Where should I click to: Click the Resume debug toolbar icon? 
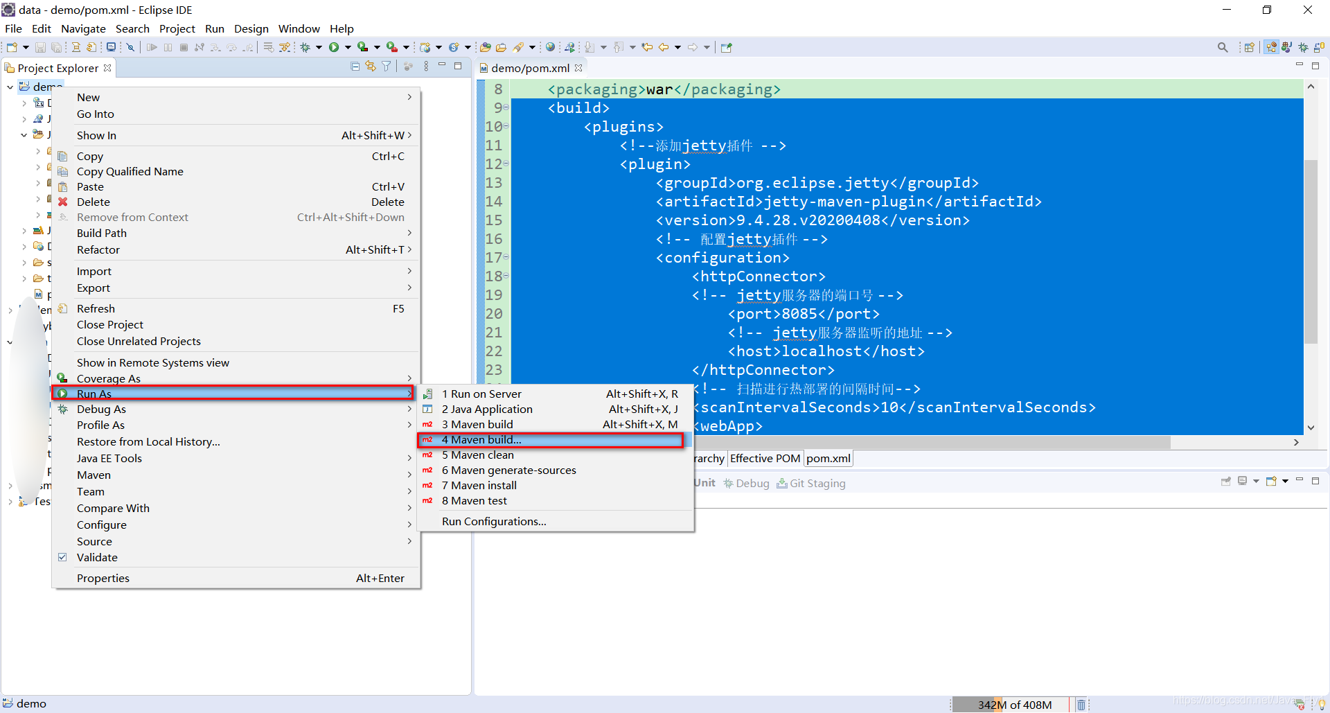pyautogui.click(x=152, y=47)
